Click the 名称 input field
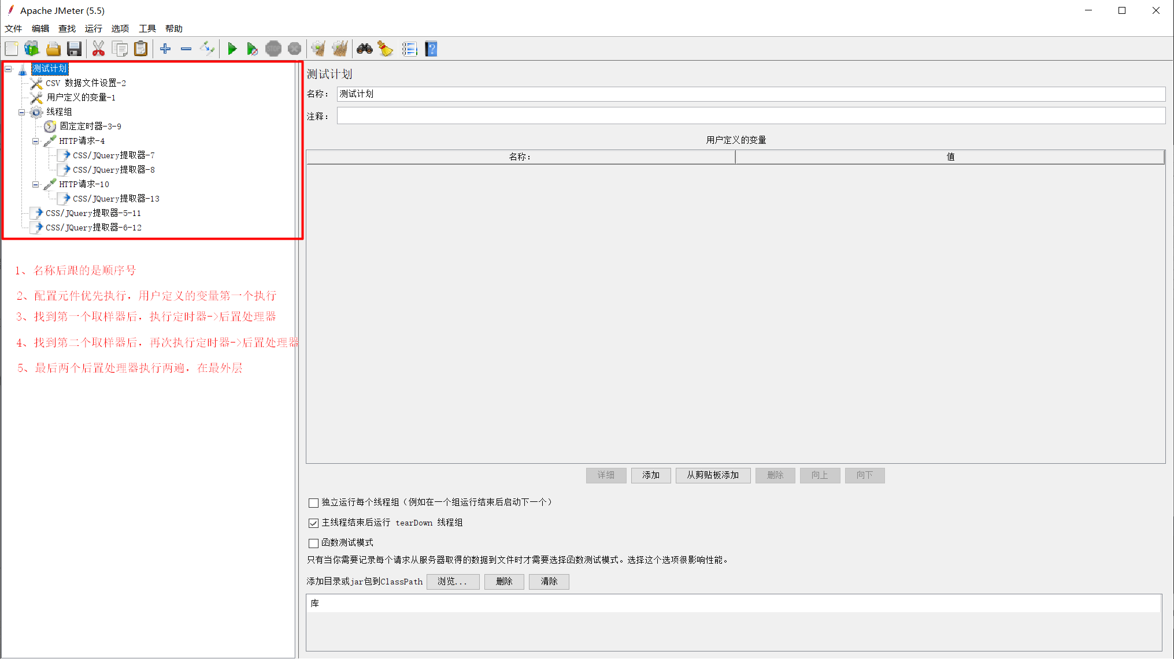 pos(751,94)
